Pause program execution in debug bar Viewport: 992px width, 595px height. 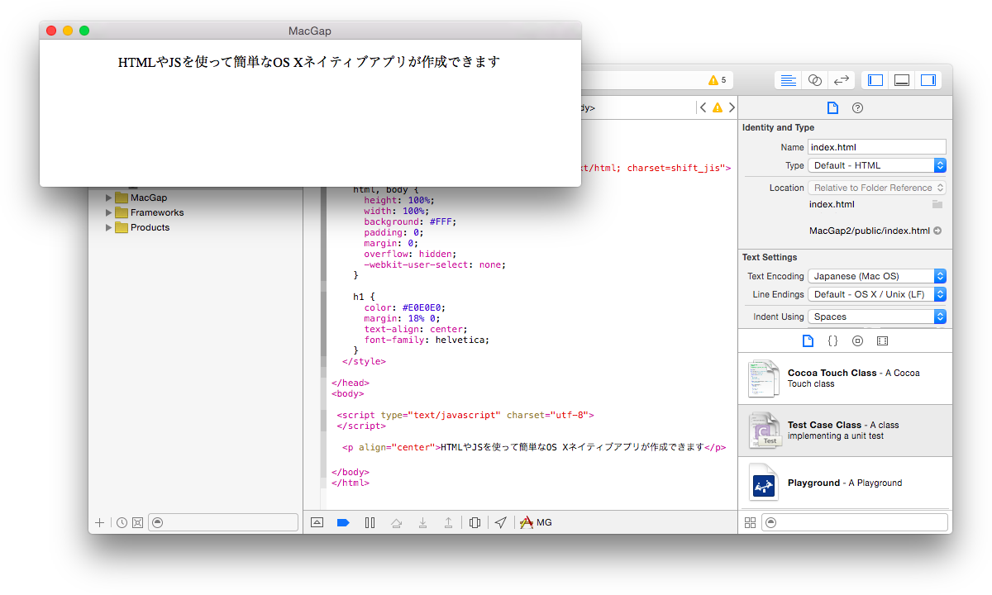pyautogui.click(x=370, y=522)
